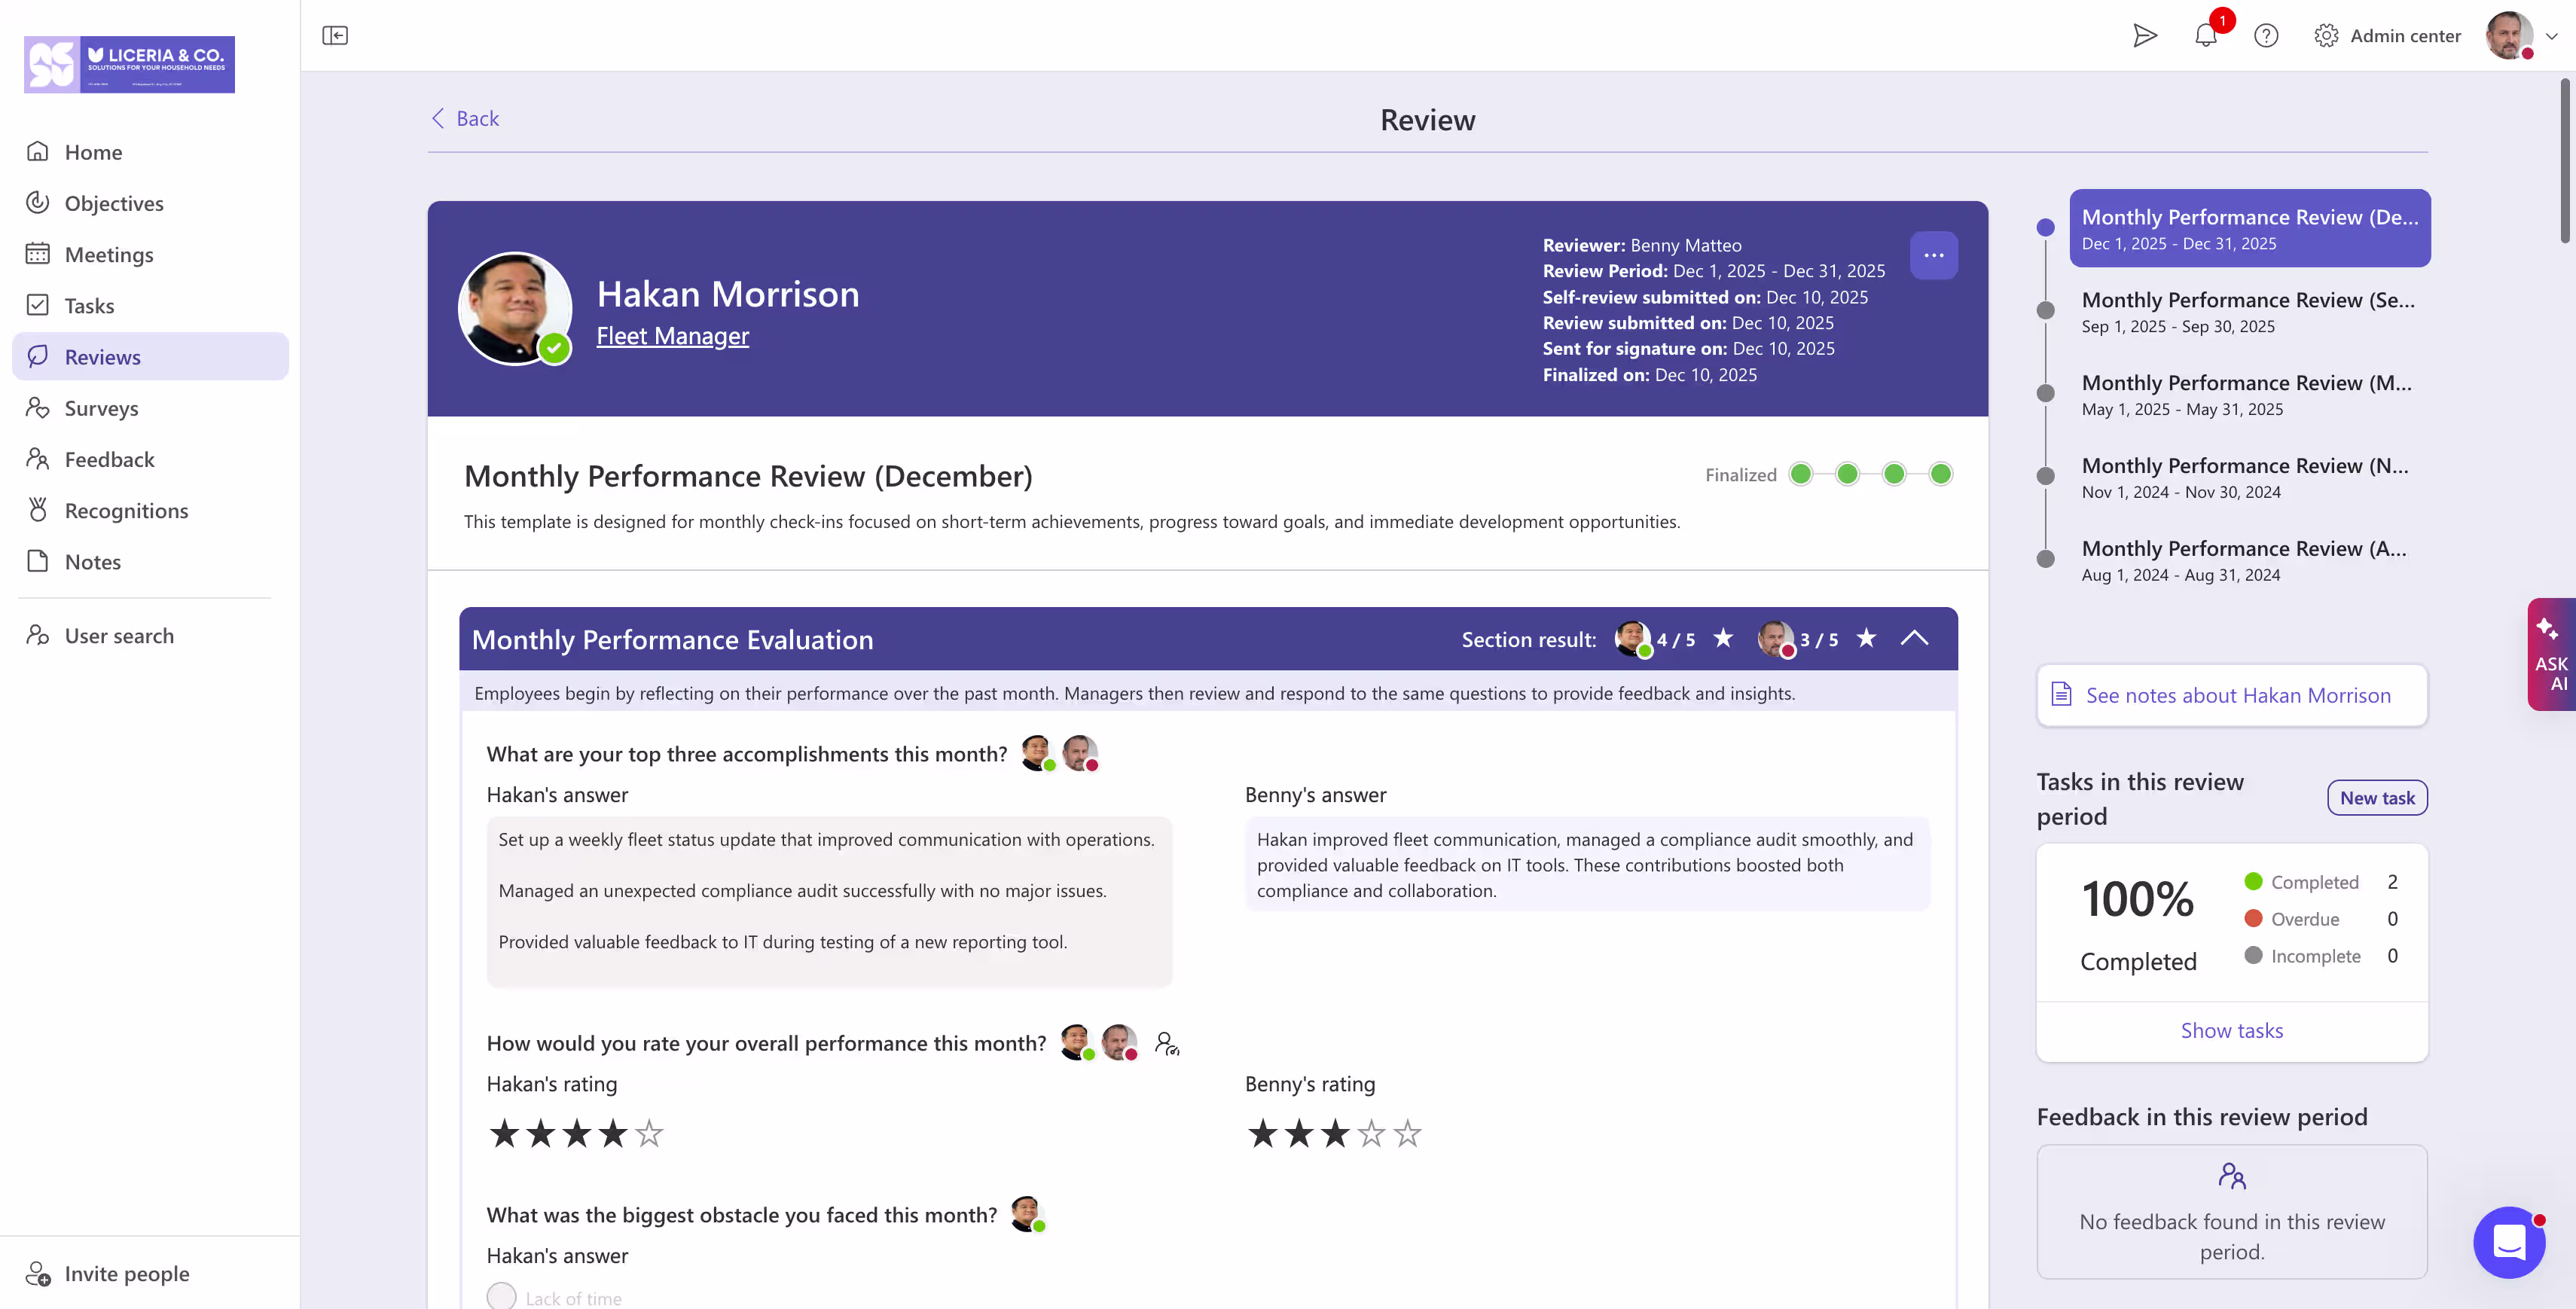Open Tasks from the sidebar
Screen dimensions: 2576x1309
click(89, 305)
